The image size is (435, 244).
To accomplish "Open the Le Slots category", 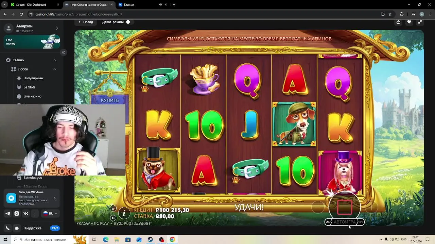I will [29, 87].
